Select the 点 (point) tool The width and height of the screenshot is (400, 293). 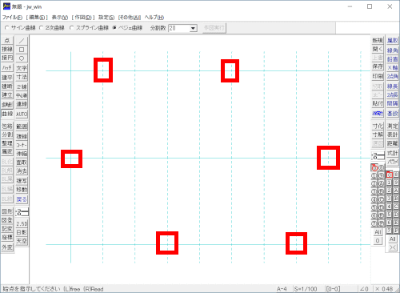pyautogui.click(x=7, y=41)
